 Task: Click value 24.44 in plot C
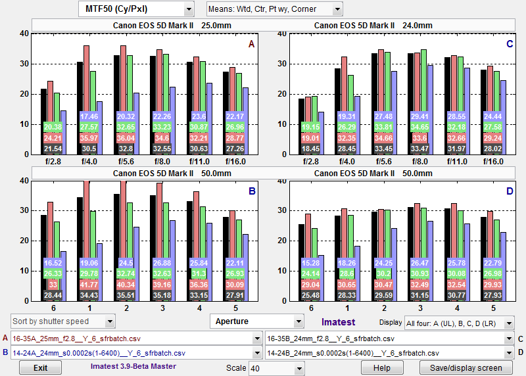click(x=492, y=116)
